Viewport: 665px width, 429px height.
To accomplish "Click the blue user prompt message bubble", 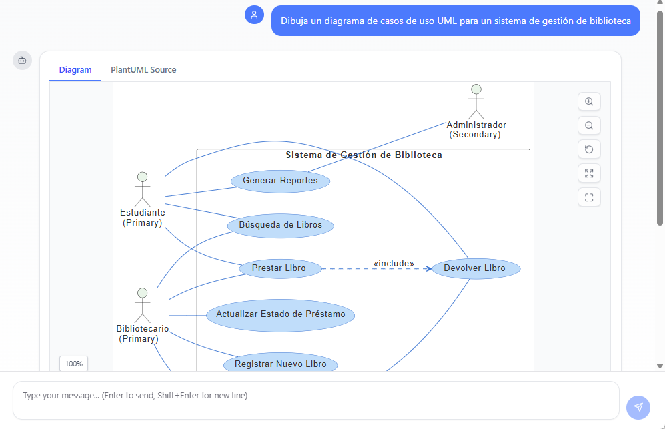I will (x=456, y=21).
